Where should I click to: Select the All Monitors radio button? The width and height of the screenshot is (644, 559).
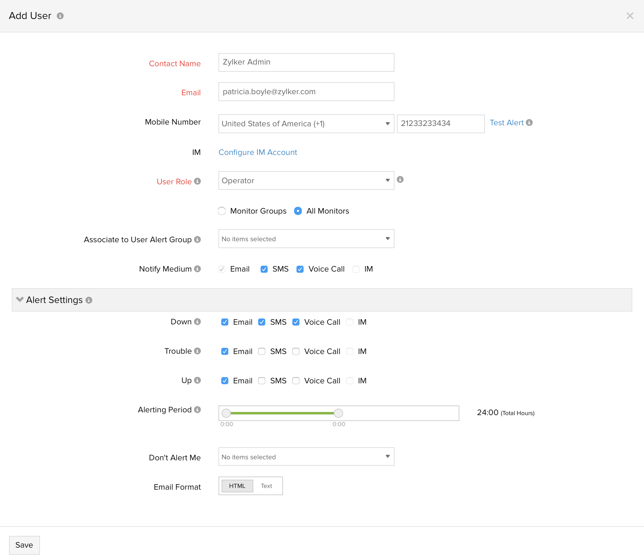click(x=298, y=211)
